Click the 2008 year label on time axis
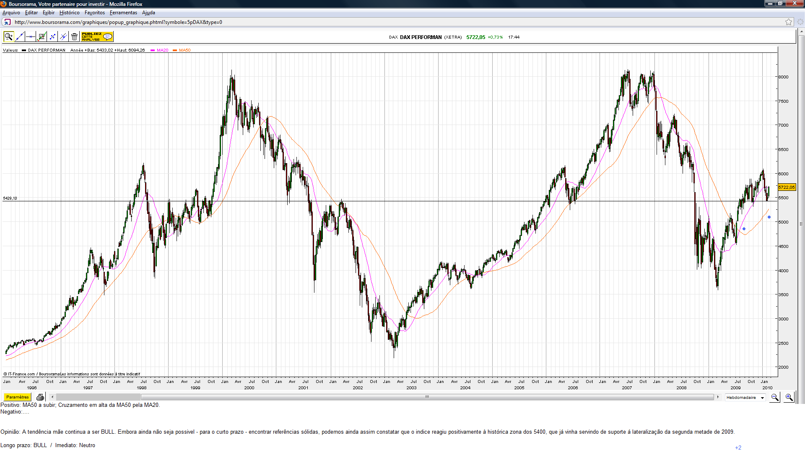Screen dimensions: 805x453 tap(681, 388)
